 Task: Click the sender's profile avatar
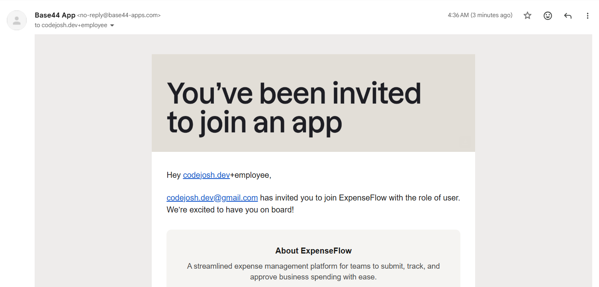[x=17, y=20]
